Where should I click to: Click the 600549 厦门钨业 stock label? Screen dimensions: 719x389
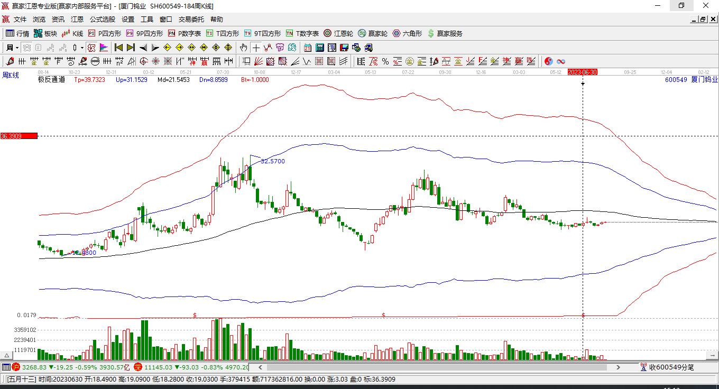point(692,80)
